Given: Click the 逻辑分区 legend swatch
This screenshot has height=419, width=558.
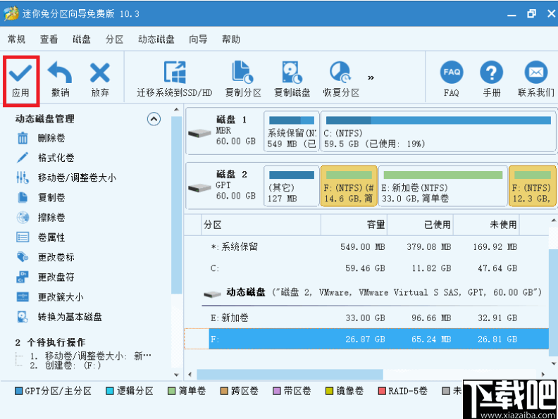Looking at the screenshot, I should coord(110,392).
